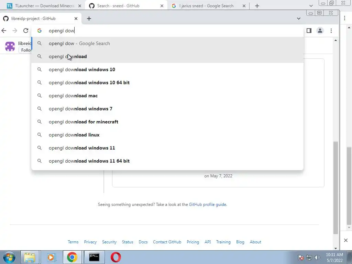Open the API footer link

(208, 242)
